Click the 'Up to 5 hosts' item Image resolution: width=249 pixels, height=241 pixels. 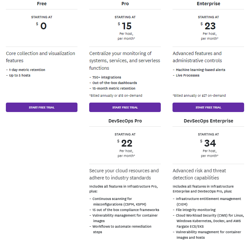[20, 75]
